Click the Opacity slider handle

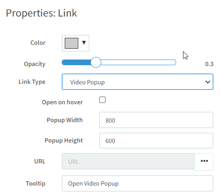coord(96,62)
